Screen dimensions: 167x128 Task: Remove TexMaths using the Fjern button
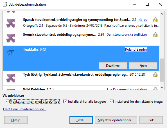pyautogui.click(x=143, y=66)
